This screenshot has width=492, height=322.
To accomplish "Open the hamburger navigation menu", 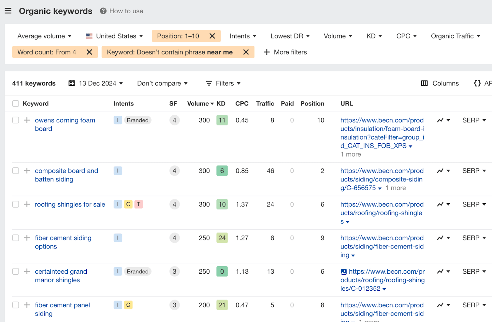I will click(x=8, y=10).
